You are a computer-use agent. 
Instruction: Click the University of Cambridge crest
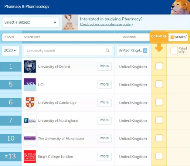tap(30, 103)
